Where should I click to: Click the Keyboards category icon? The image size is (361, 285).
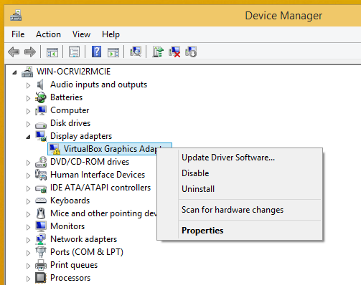[41, 201]
